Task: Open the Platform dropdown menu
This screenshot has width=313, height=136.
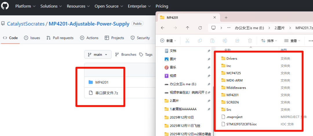Action: [x=25, y=6]
